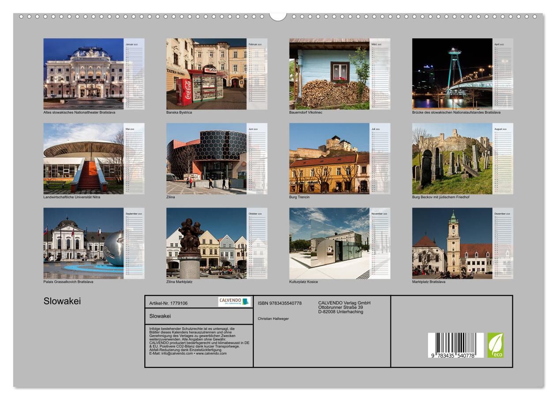This screenshot has height=400, width=556.
Task: Click the Burg Beckov jüdischer Friedhof photo
Action: [x=452, y=159]
